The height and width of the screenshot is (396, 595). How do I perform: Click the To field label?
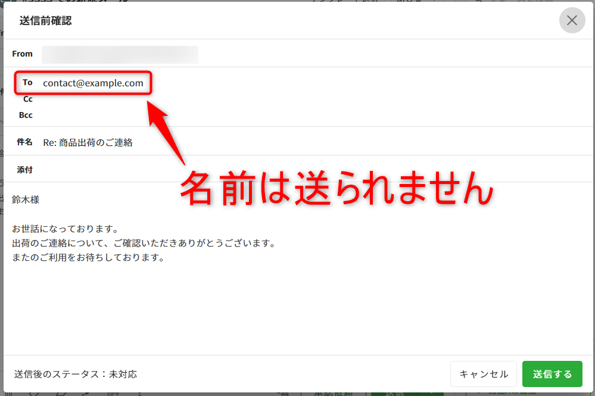pos(27,83)
